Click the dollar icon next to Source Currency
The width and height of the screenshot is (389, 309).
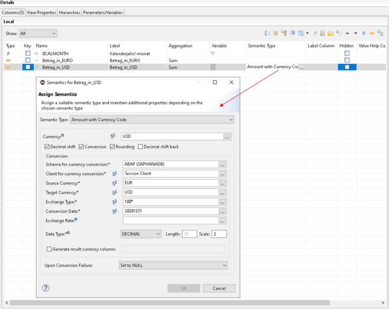114,183
